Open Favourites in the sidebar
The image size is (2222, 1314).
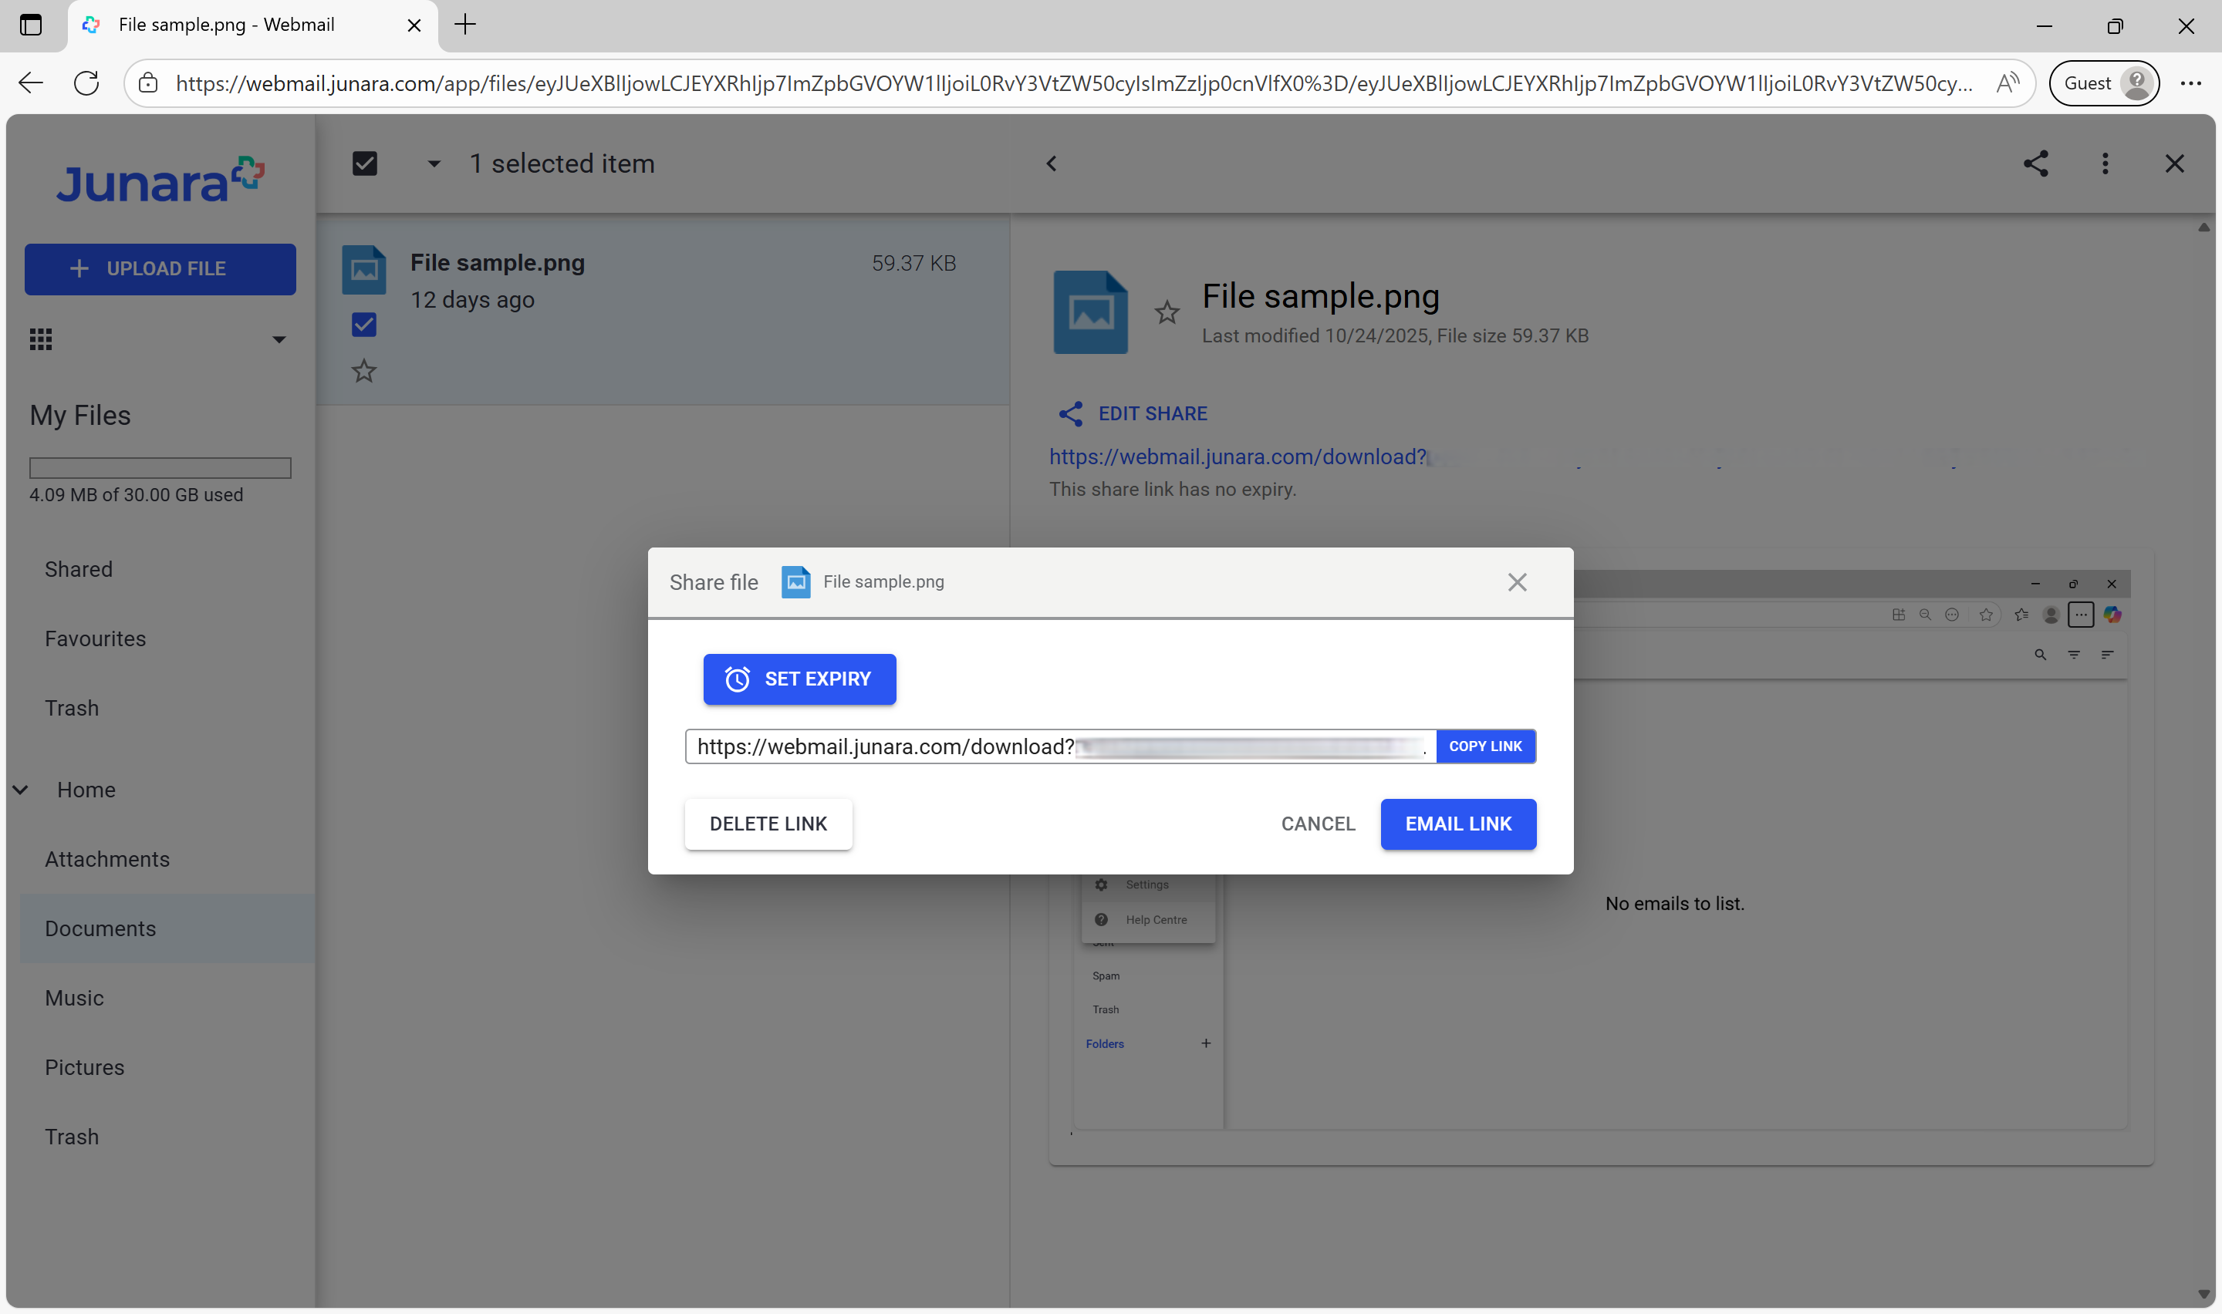tap(96, 638)
